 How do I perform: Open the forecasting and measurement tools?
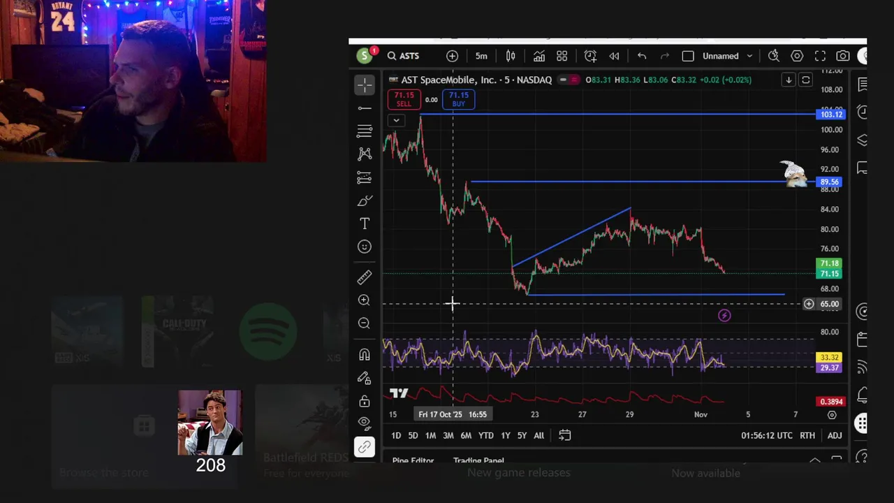(x=365, y=177)
